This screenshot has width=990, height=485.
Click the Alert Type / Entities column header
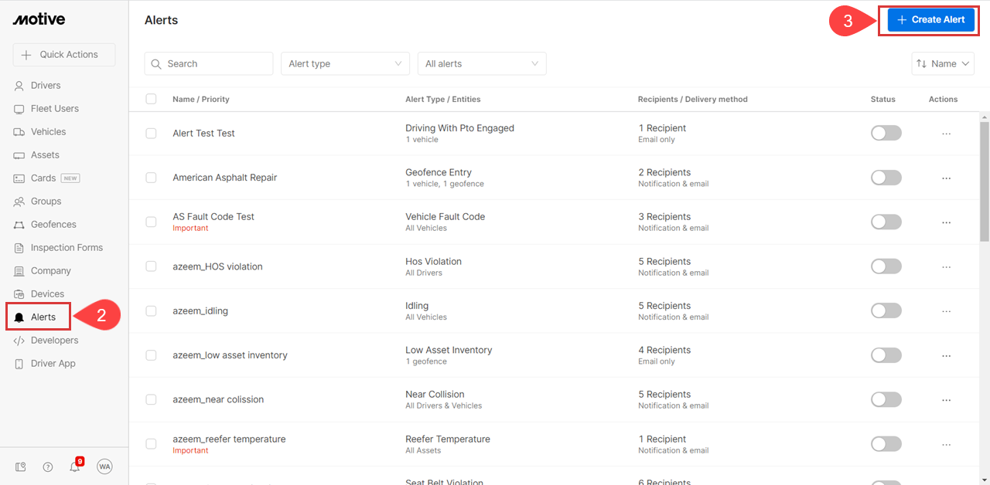(x=442, y=99)
